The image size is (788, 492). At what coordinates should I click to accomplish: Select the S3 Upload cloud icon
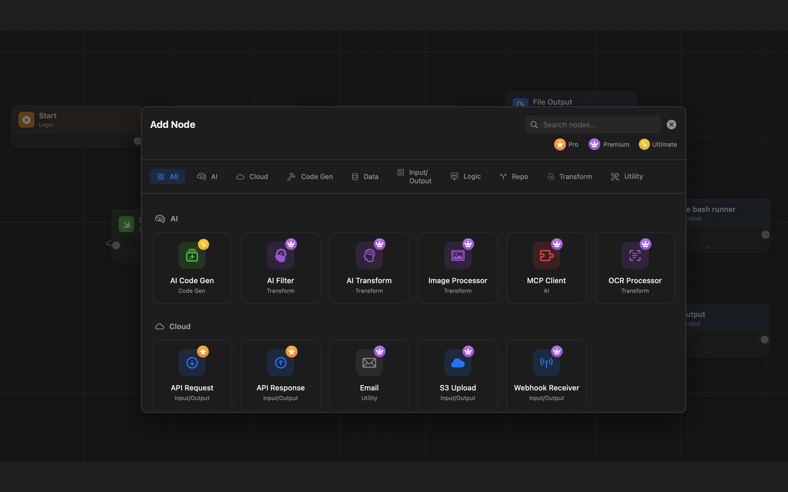pos(457,362)
